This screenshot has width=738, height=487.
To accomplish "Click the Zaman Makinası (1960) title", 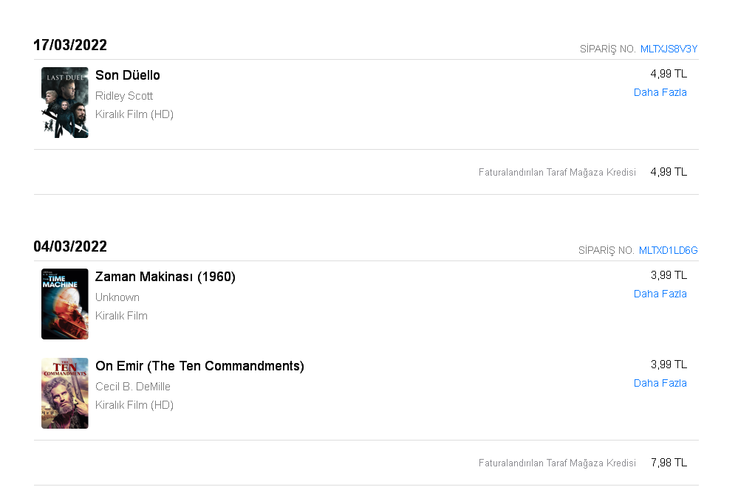I will [165, 277].
